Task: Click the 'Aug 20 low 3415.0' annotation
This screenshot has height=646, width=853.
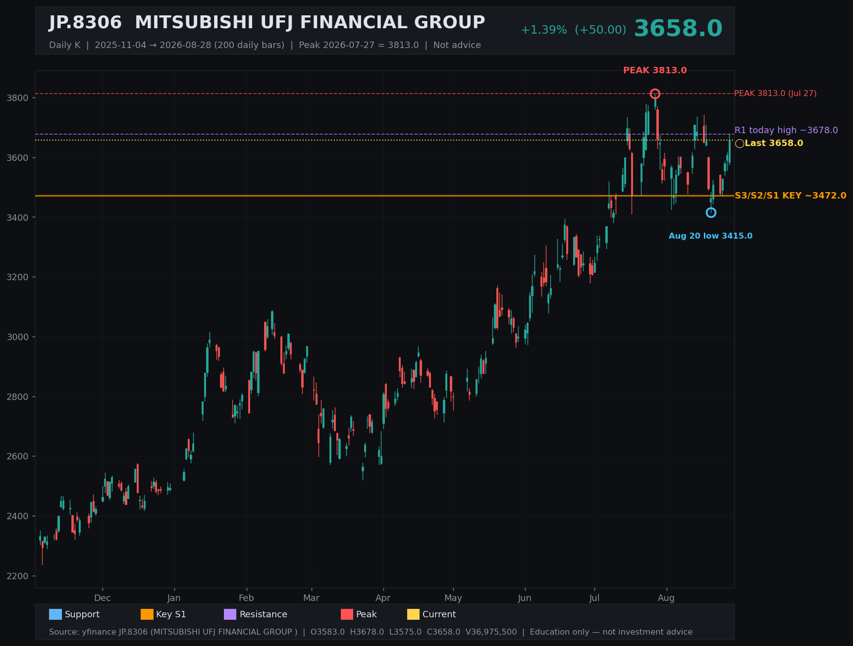Action: (710, 236)
